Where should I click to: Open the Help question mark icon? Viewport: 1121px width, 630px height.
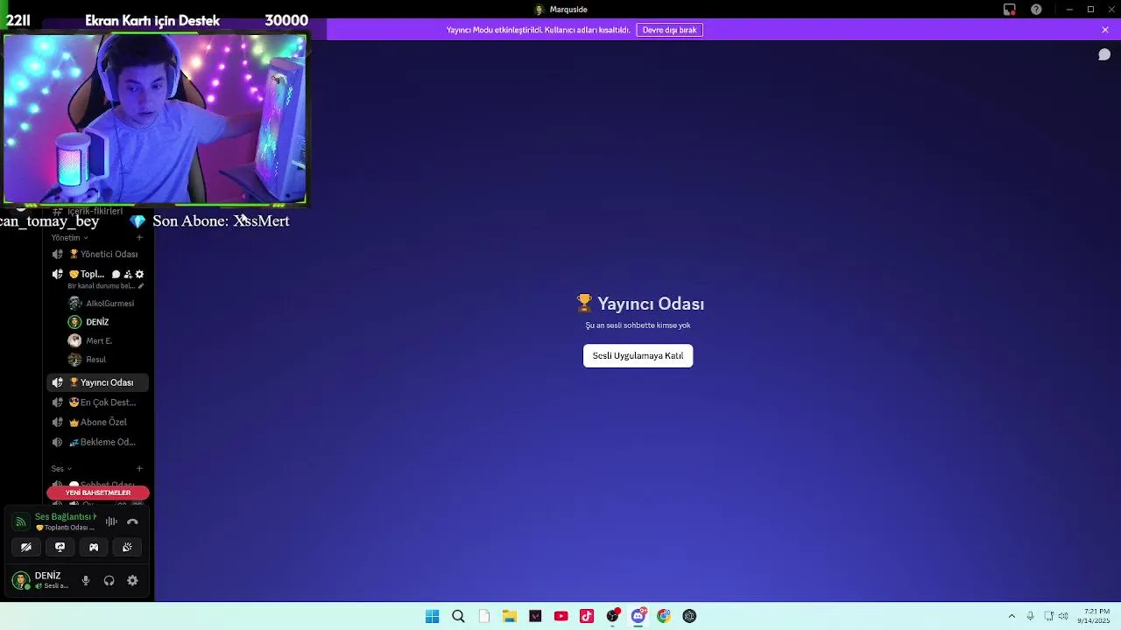(1036, 10)
